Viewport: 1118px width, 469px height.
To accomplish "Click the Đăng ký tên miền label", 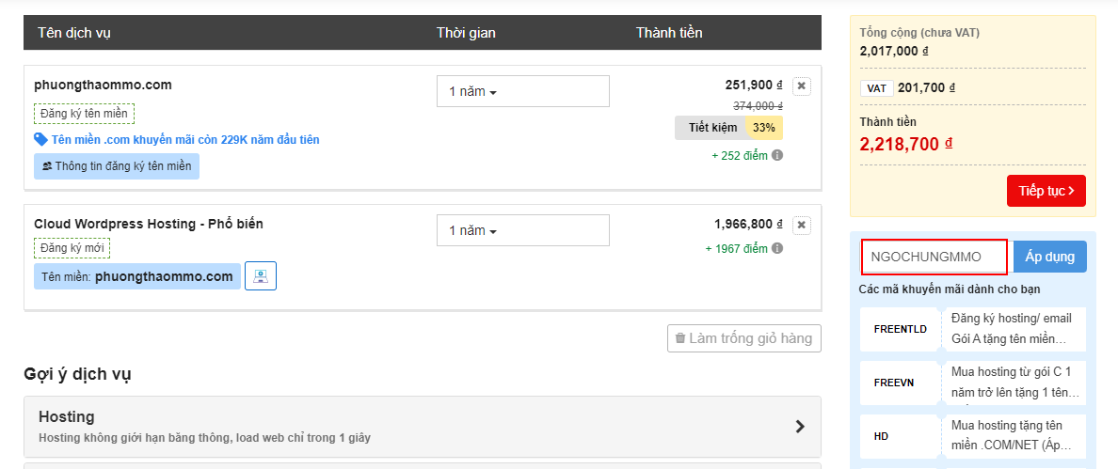I will click(84, 114).
